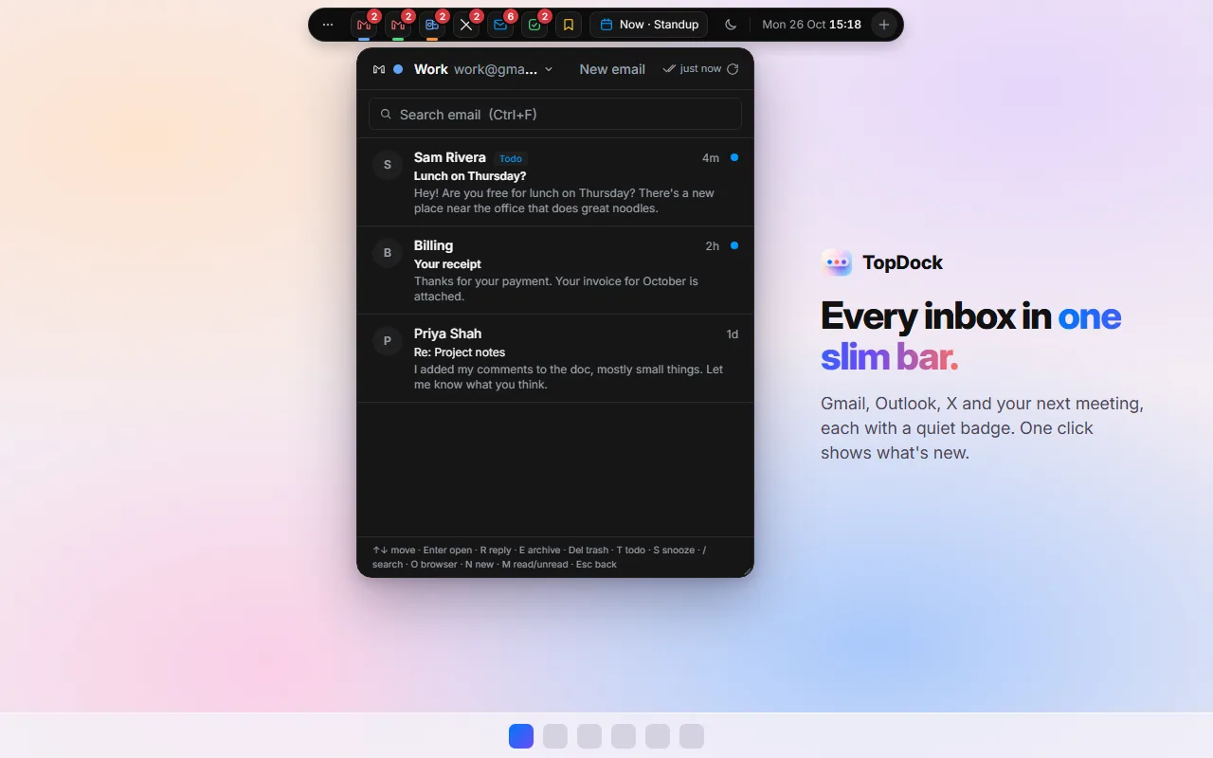The image size is (1213, 758).
Task: Click the 'Every inbox in one slim bar.' headline
Action: tap(971, 336)
